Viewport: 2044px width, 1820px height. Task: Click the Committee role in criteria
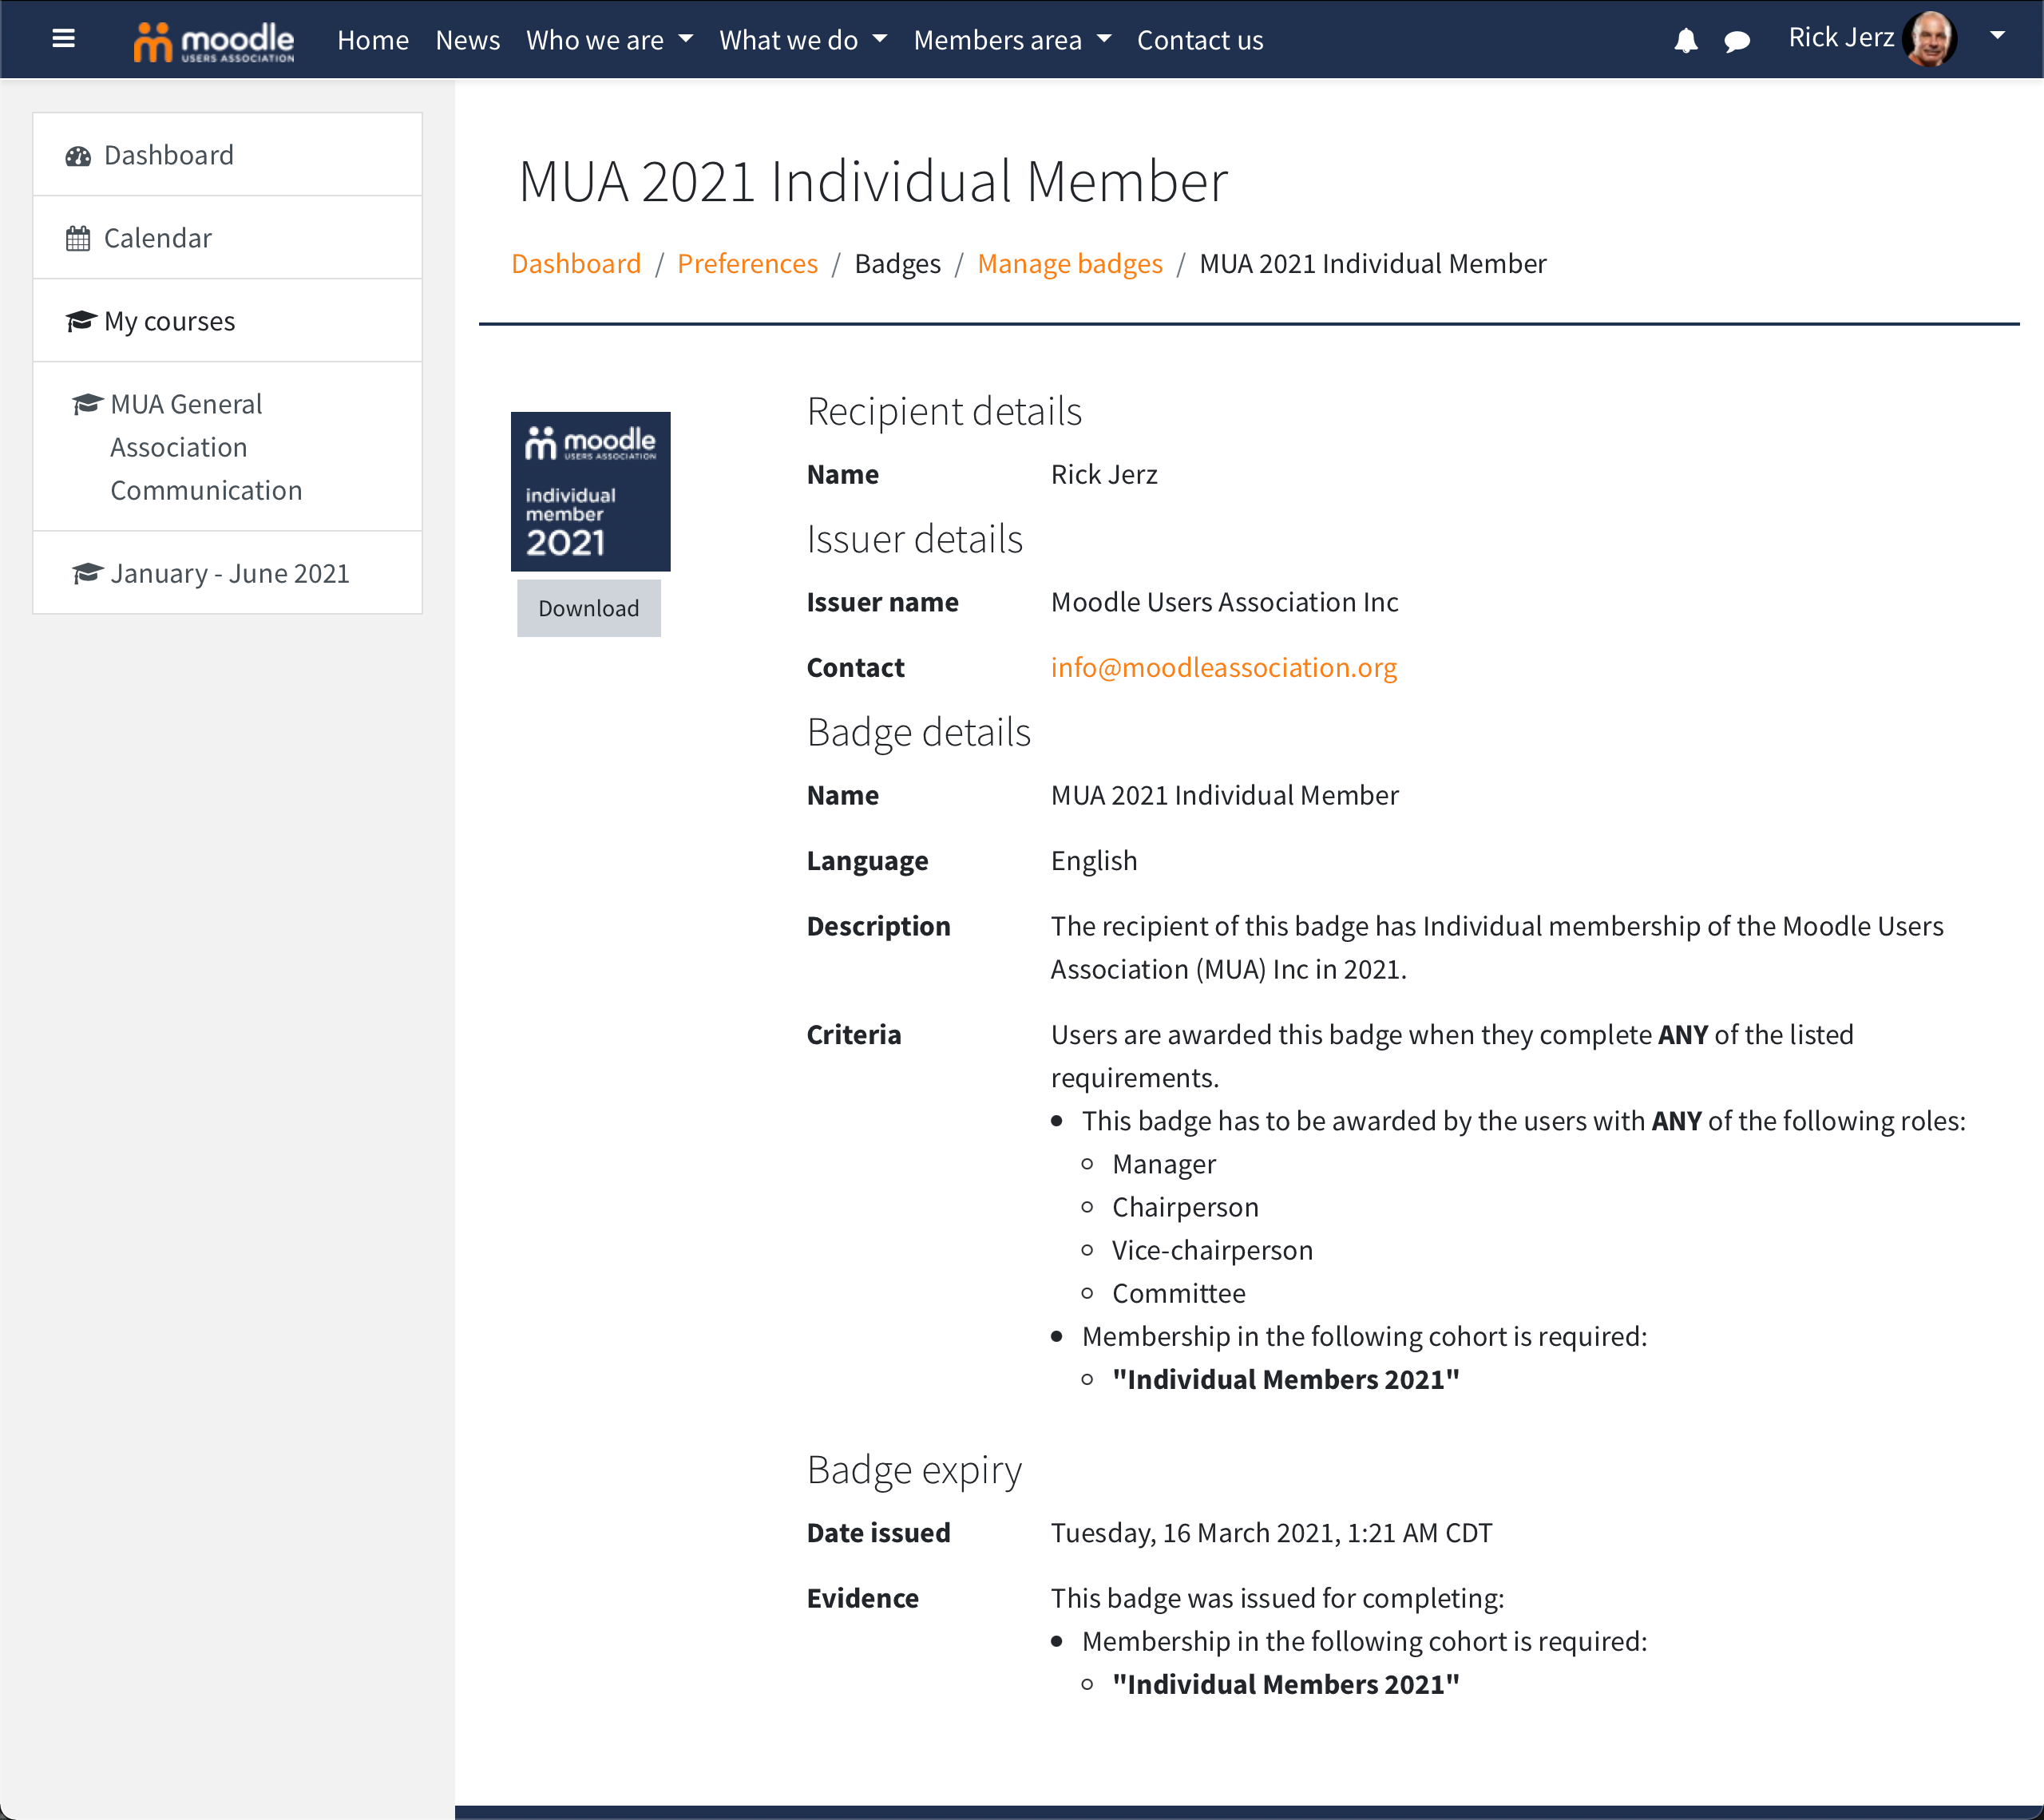tap(1179, 1293)
